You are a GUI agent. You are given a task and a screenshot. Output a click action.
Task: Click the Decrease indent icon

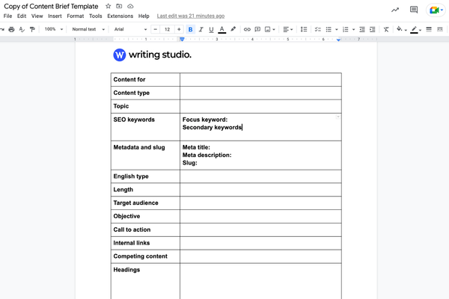362,29
